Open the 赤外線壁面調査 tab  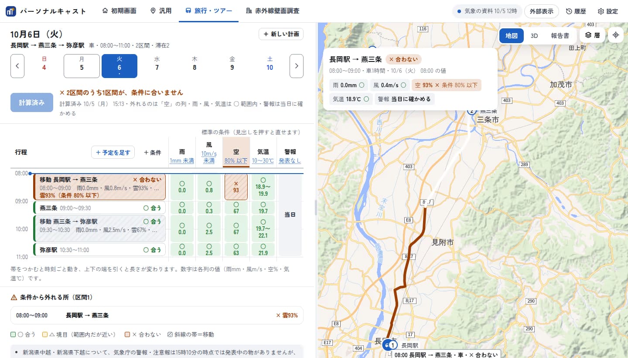[273, 11]
